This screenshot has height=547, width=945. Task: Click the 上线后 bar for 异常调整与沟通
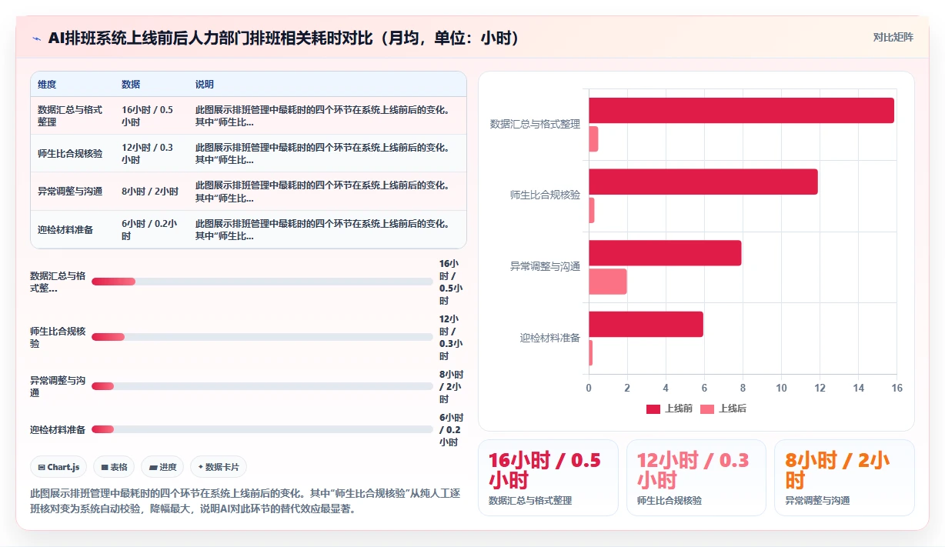click(x=608, y=282)
